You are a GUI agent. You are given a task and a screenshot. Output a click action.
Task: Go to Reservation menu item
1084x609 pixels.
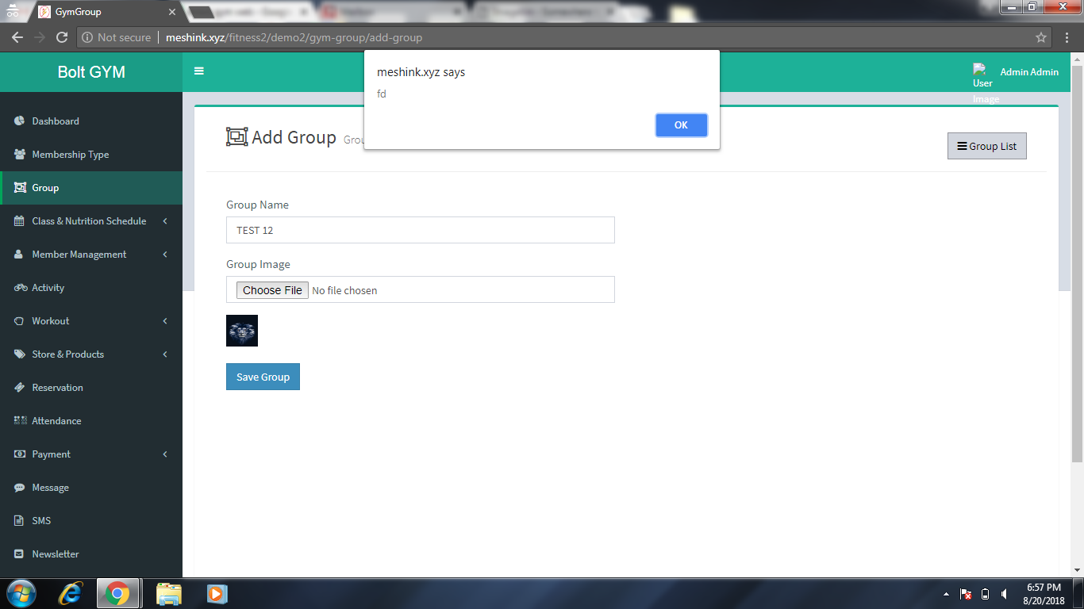[x=91, y=388]
